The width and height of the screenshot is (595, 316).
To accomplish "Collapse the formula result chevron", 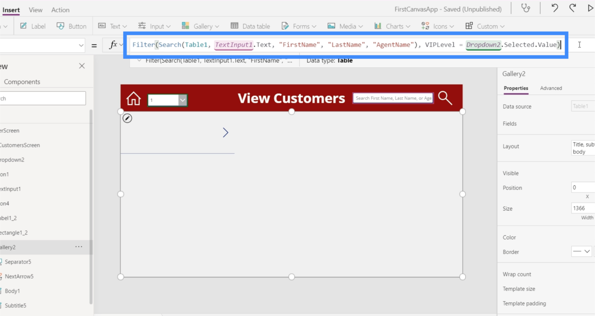I will 139,61.
